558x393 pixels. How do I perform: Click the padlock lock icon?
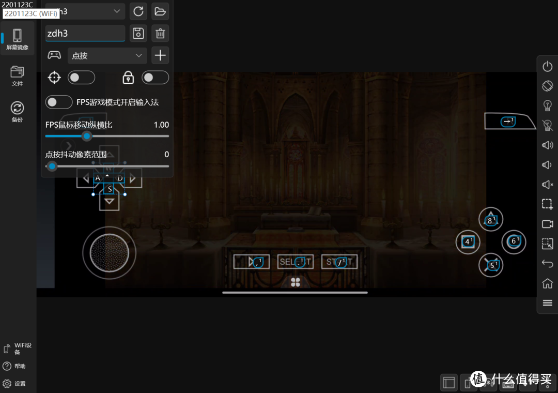point(128,78)
